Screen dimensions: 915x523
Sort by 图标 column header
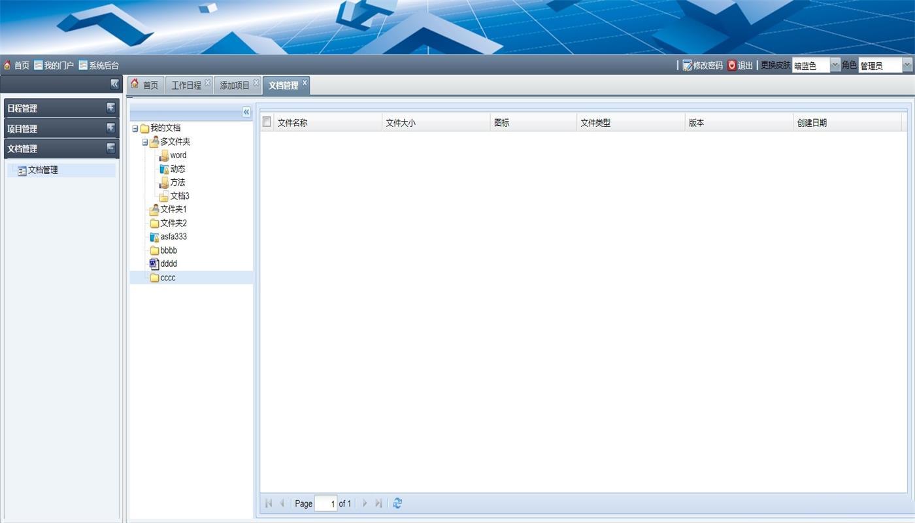pos(533,122)
